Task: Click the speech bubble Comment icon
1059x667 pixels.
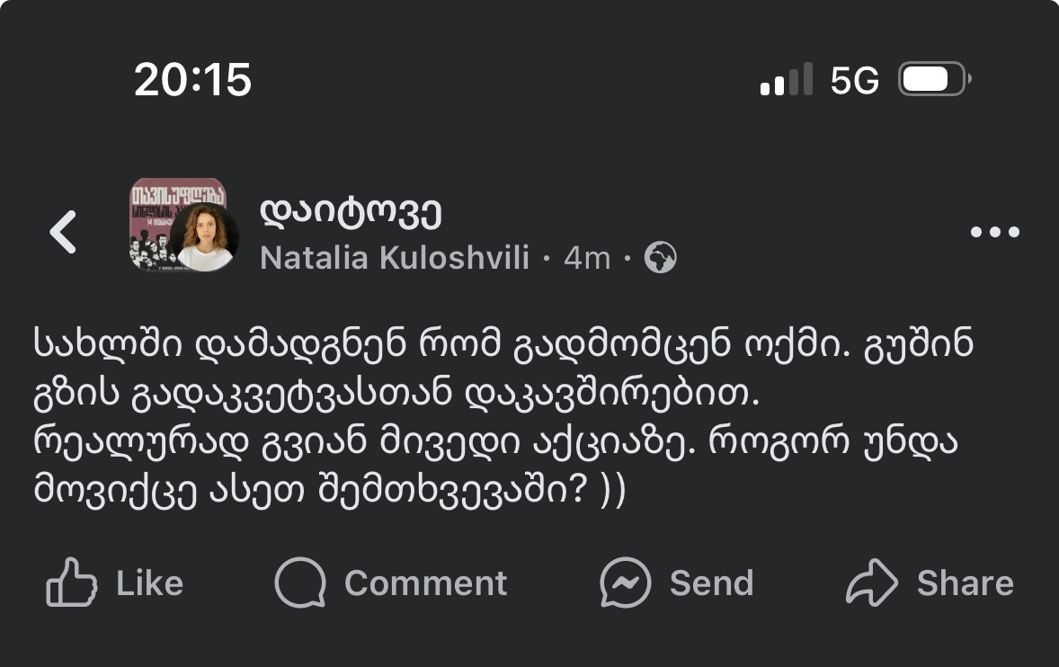Action: (299, 583)
